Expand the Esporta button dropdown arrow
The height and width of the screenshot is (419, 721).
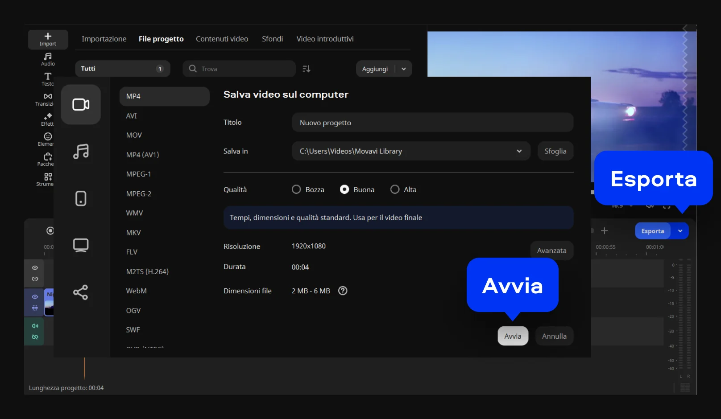click(680, 231)
